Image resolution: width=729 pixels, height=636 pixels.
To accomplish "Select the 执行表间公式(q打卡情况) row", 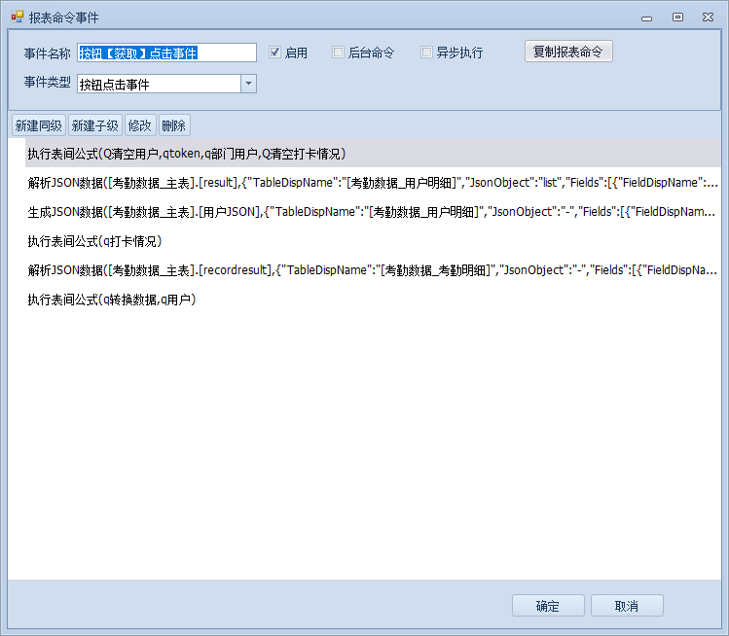I will pyautogui.click(x=94, y=241).
